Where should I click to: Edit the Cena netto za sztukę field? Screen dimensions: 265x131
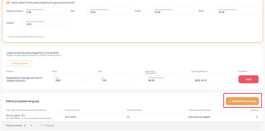pyautogui.click(x=163, y=79)
